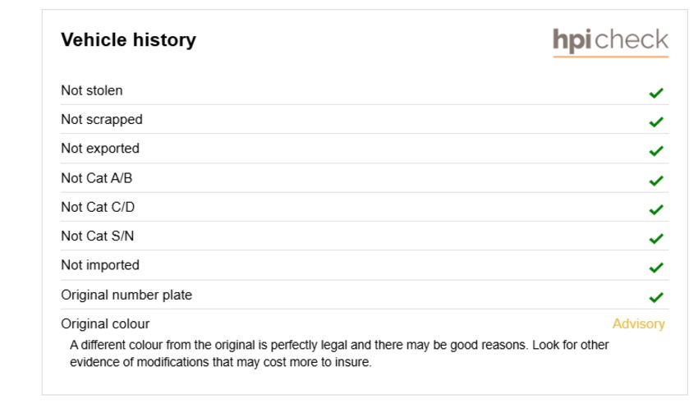Click the Original number plate label
Screen dimensions: 698x408
click(126, 295)
